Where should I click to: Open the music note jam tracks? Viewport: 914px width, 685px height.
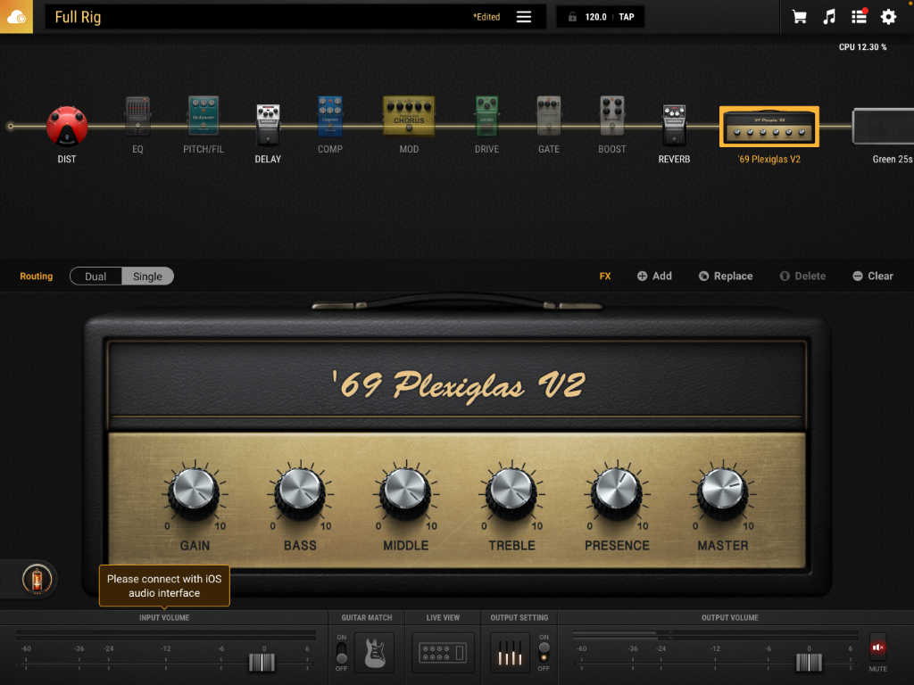(829, 17)
